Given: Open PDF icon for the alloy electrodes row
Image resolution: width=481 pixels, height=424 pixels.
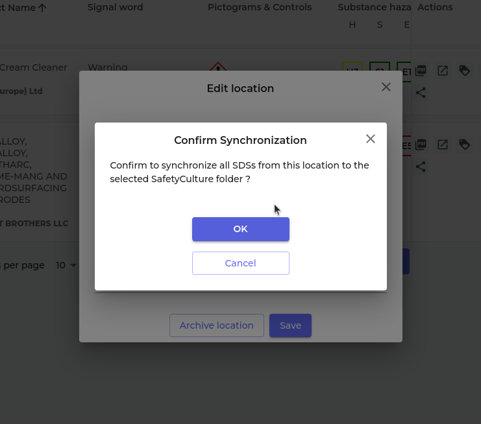Looking at the screenshot, I should (421, 145).
